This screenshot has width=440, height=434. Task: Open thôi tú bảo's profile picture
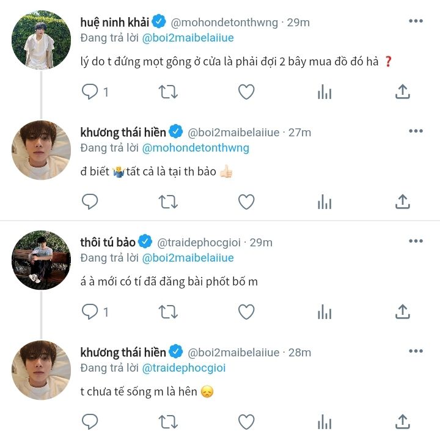41,260
